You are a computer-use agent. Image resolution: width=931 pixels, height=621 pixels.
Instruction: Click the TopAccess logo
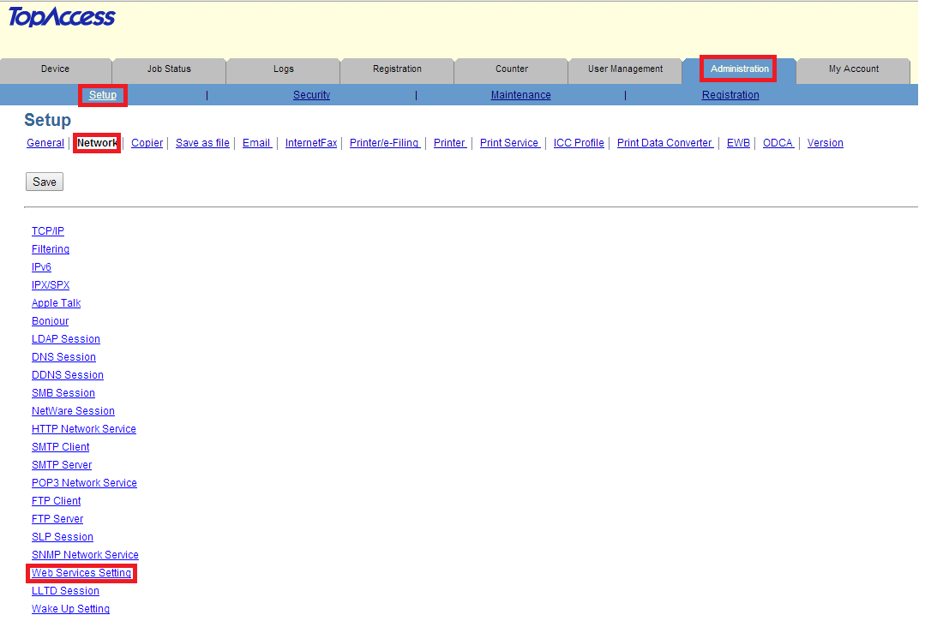61,17
